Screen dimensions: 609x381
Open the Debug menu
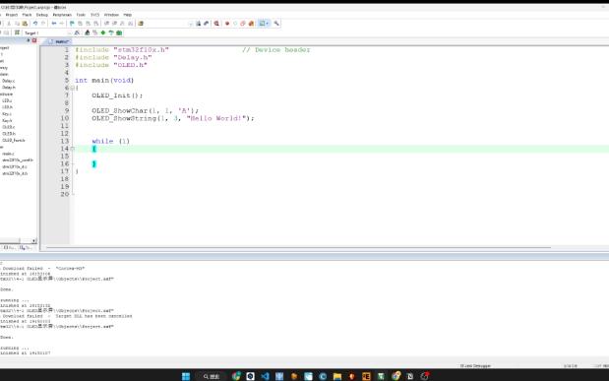pos(42,15)
